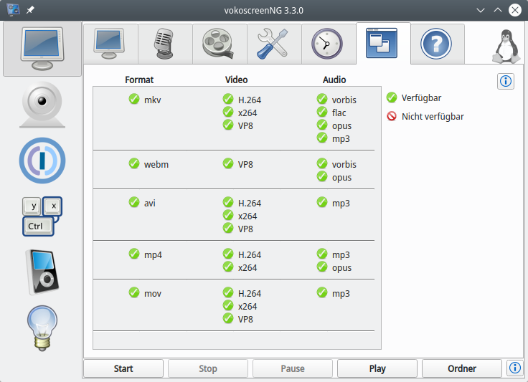528x382 pixels.
Task: Click 'VP8' in the webm row
Action: pos(245,164)
